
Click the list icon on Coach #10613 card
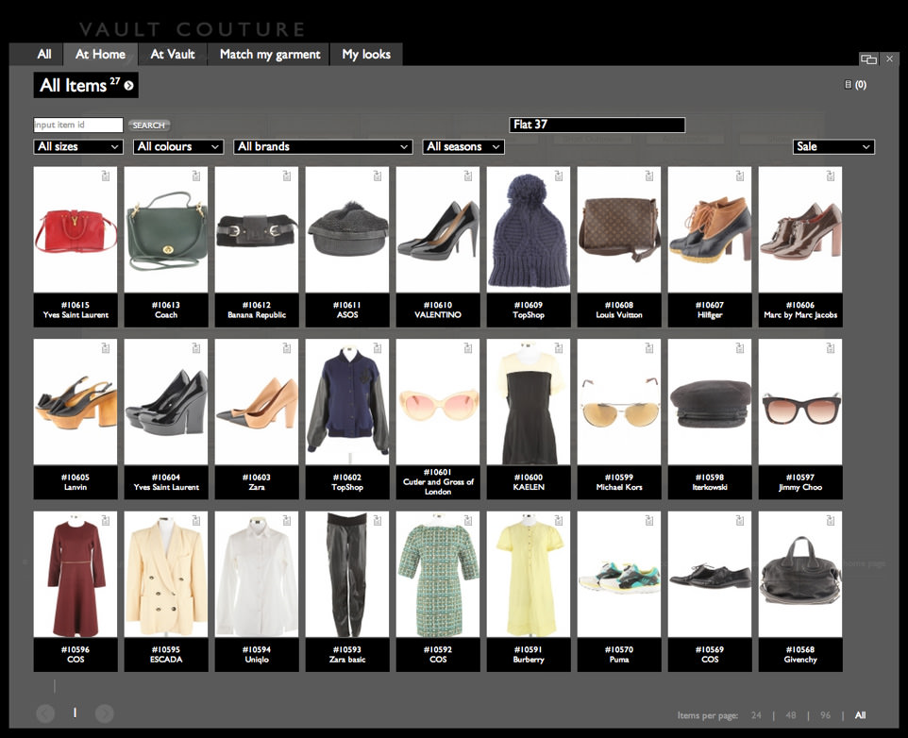point(196,176)
